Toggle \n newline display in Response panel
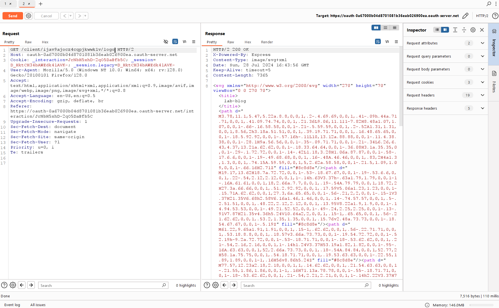This screenshot has width=499, height=308. click(x=387, y=42)
